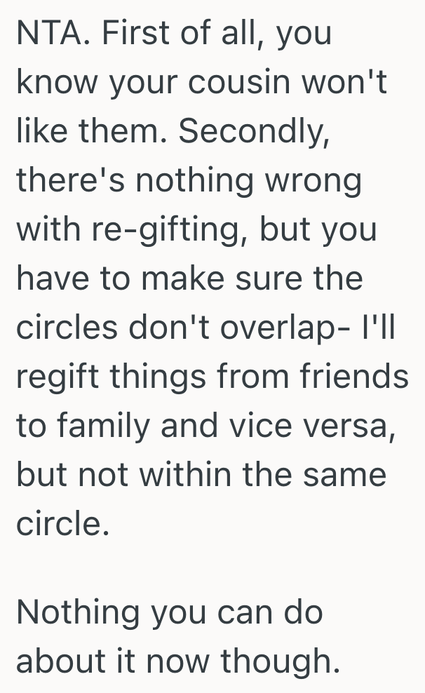The image size is (425, 693).
Task: Click the word "regift" in the comment
Action: pyautogui.click(x=55, y=377)
